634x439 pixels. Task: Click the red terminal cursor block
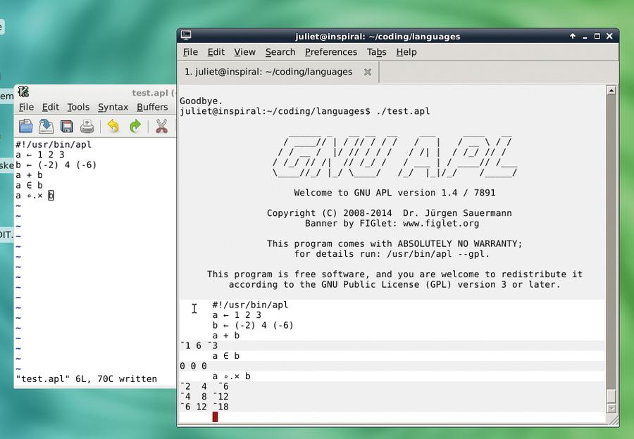pos(215,416)
